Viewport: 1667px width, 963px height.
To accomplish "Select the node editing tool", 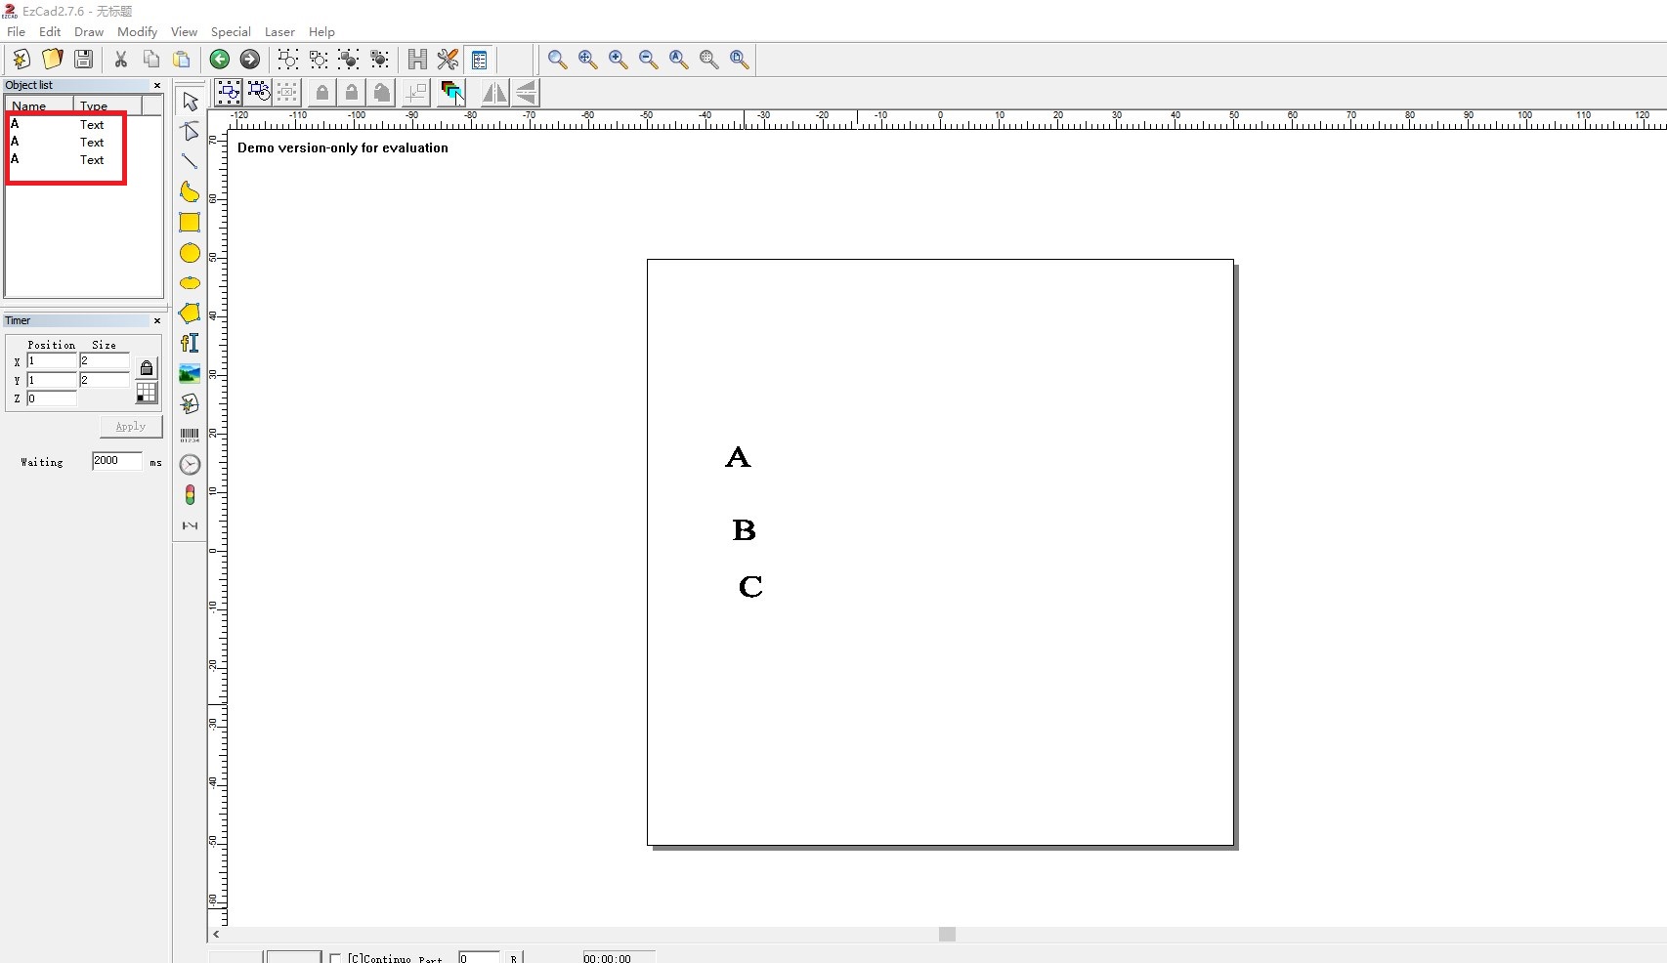I will click(x=190, y=132).
